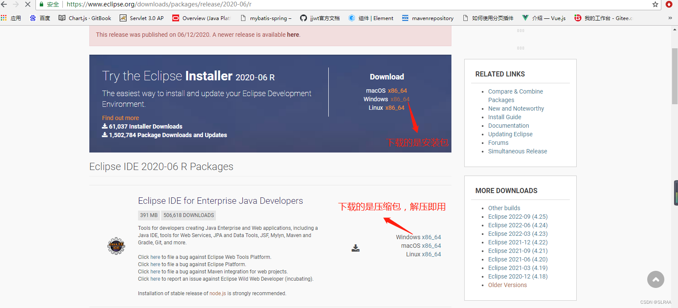Image resolution: width=678 pixels, height=308 pixels.
Task: Open Eclipse 2020-12 (4.18) link
Action: (518, 276)
